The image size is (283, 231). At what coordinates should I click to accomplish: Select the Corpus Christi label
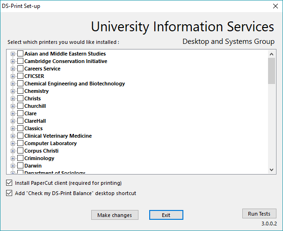click(42, 151)
